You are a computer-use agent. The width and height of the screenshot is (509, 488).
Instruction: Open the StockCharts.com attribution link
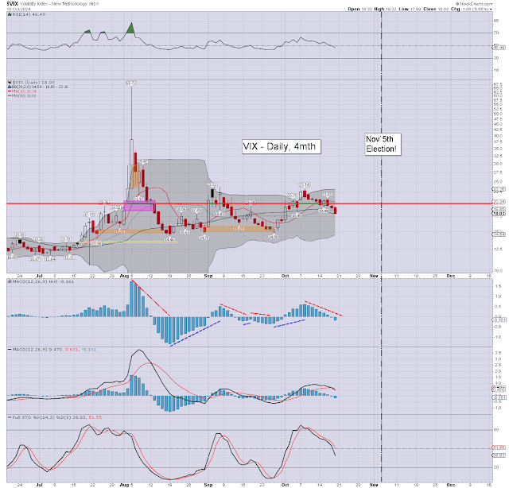(x=474, y=3)
